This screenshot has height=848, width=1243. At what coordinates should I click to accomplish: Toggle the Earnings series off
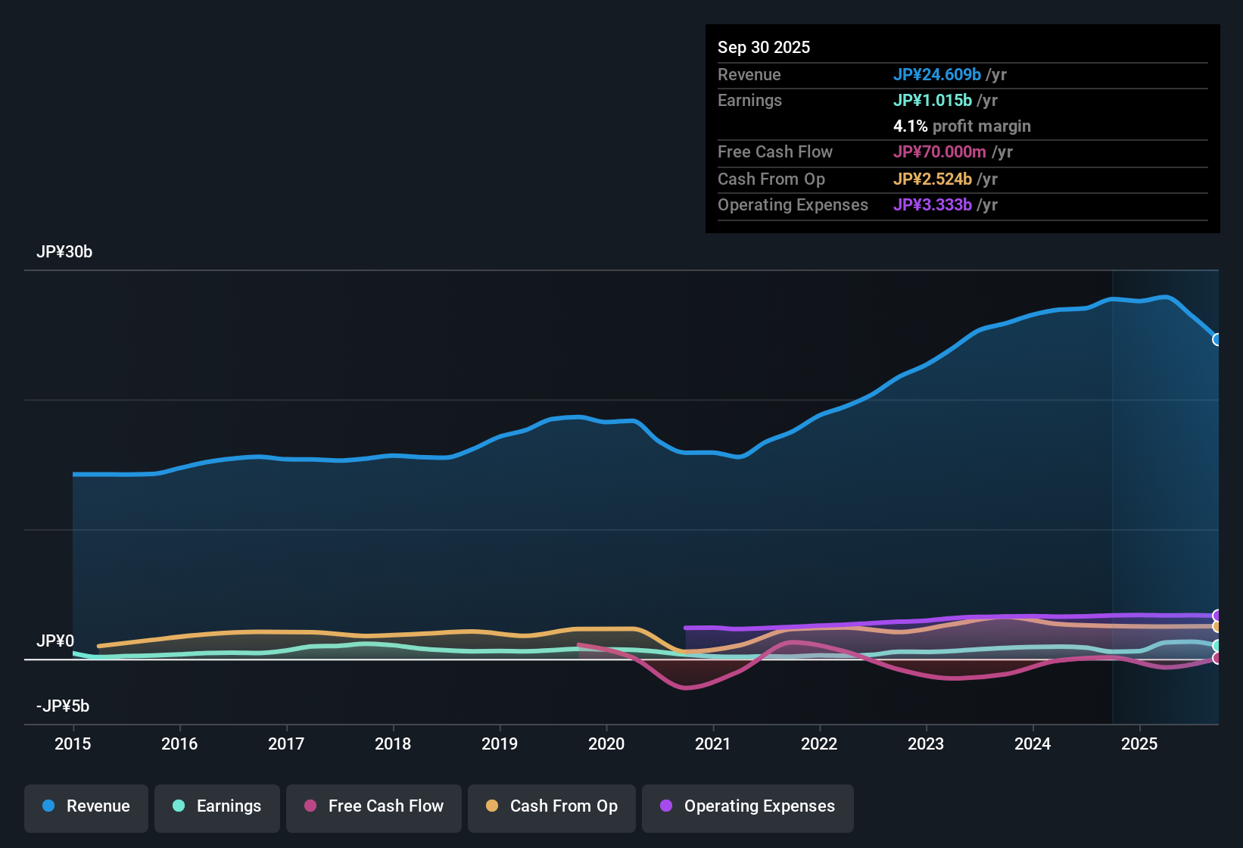click(217, 806)
